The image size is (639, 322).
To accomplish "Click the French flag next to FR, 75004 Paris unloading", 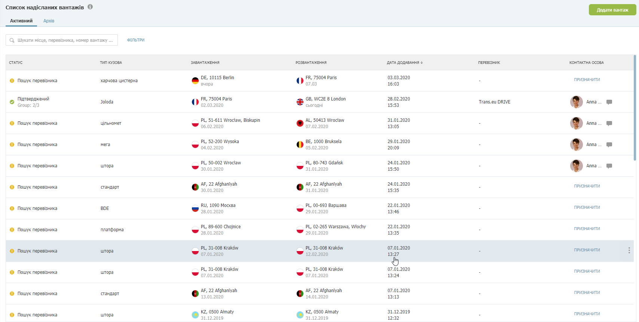I will pyautogui.click(x=300, y=81).
